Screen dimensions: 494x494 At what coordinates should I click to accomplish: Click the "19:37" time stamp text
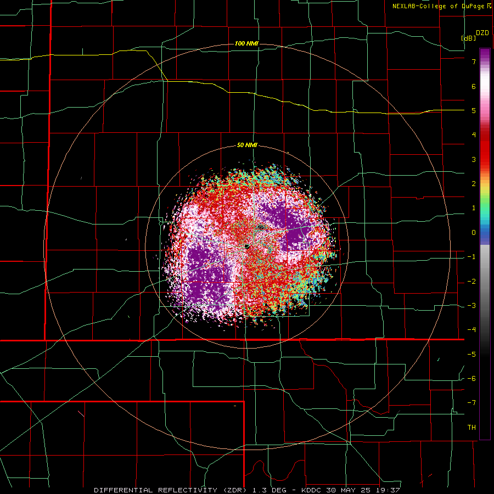coord(388,490)
